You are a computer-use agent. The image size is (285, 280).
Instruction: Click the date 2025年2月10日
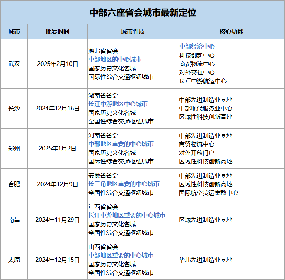click(x=58, y=64)
